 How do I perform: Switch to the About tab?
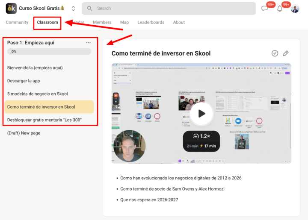[179, 22]
